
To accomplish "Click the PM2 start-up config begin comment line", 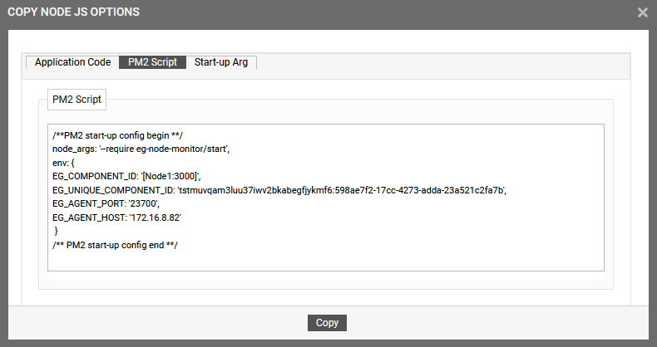I will click(118, 135).
